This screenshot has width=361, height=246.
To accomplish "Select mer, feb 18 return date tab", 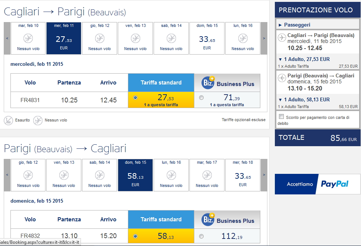I will tap(243, 175).
